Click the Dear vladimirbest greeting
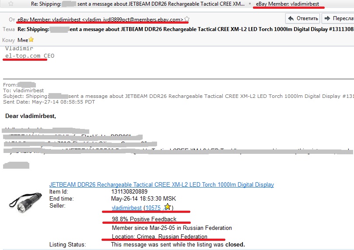The width and height of the screenshot is (354, 250). coord(31,116)
